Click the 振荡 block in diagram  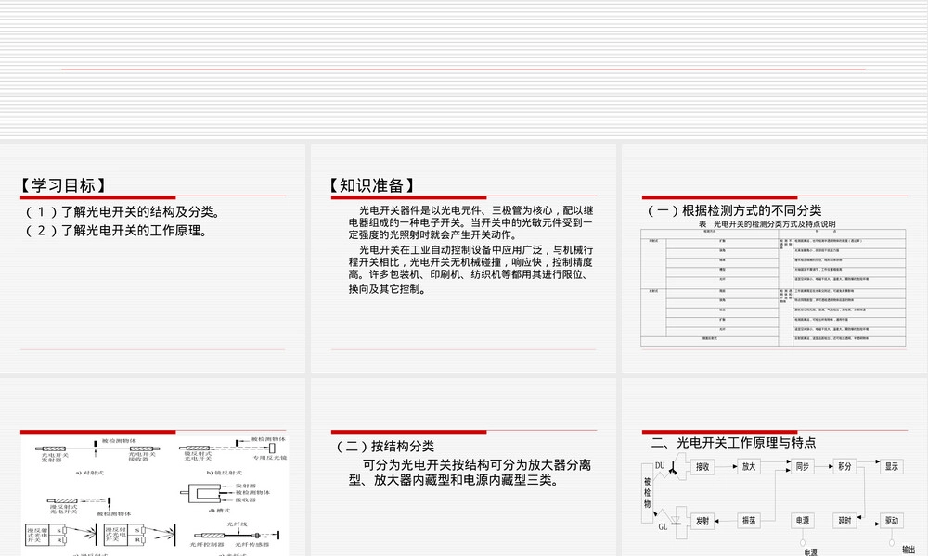pyautogui.click(x=749, y=521)
